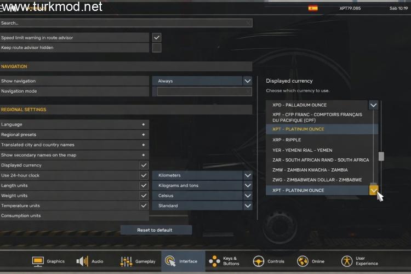This screenshot has width=411, height=274.
Task: Click the Spanish flag icon
Action: (x=313, y=8)
